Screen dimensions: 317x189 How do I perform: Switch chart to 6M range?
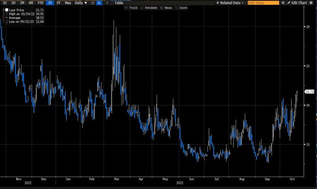(30, 3)
